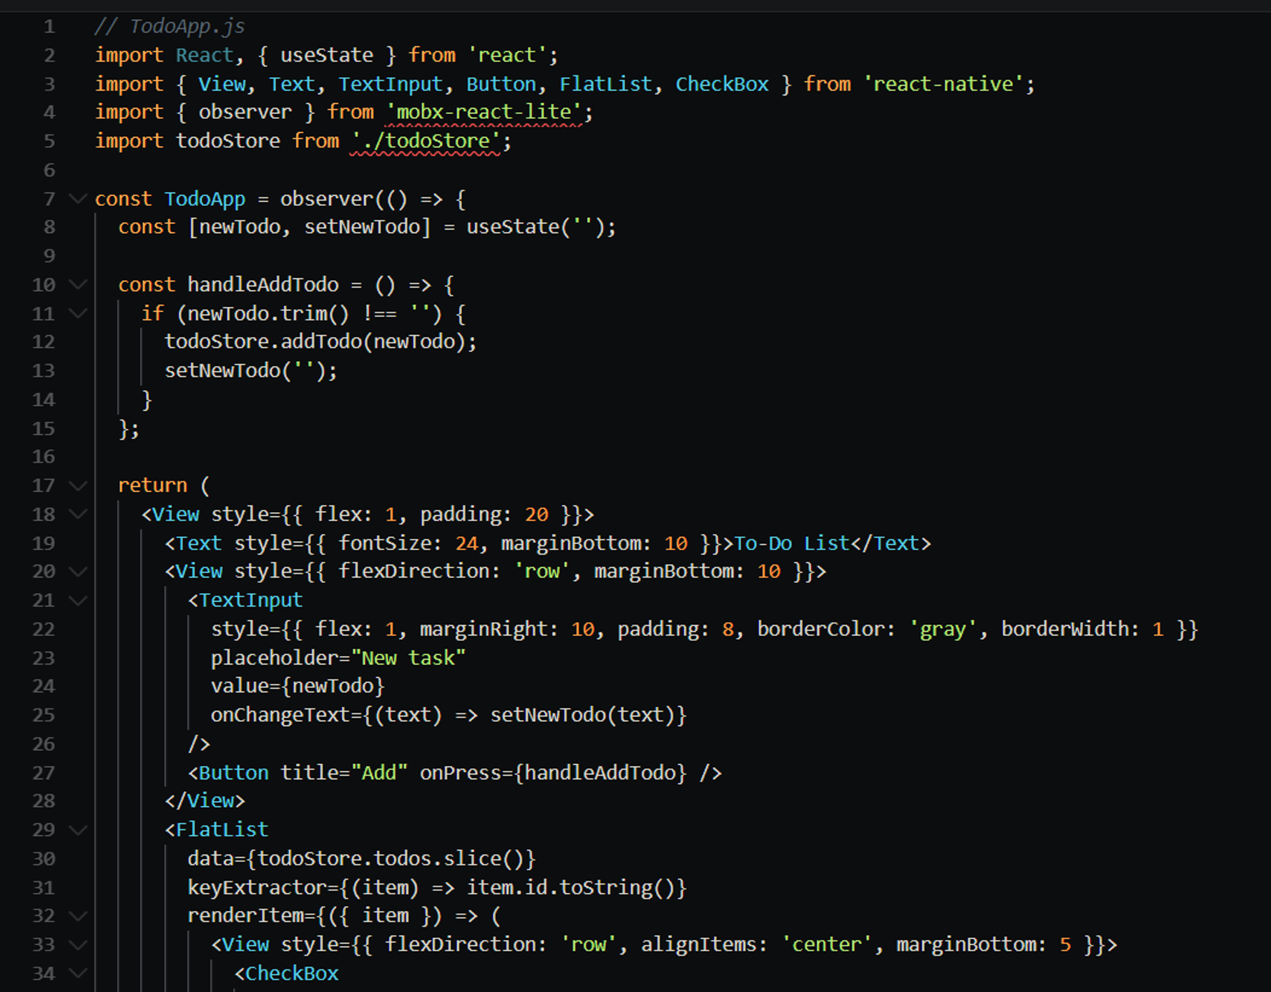Image resolution: width=1271 pixels, height=992 pixels.
Task: Click value={newTodo} on line 24
Action: coord(298,686)
